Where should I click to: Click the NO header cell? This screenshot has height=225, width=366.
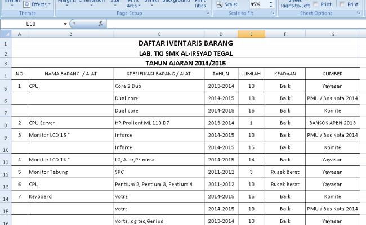(19, 74)
